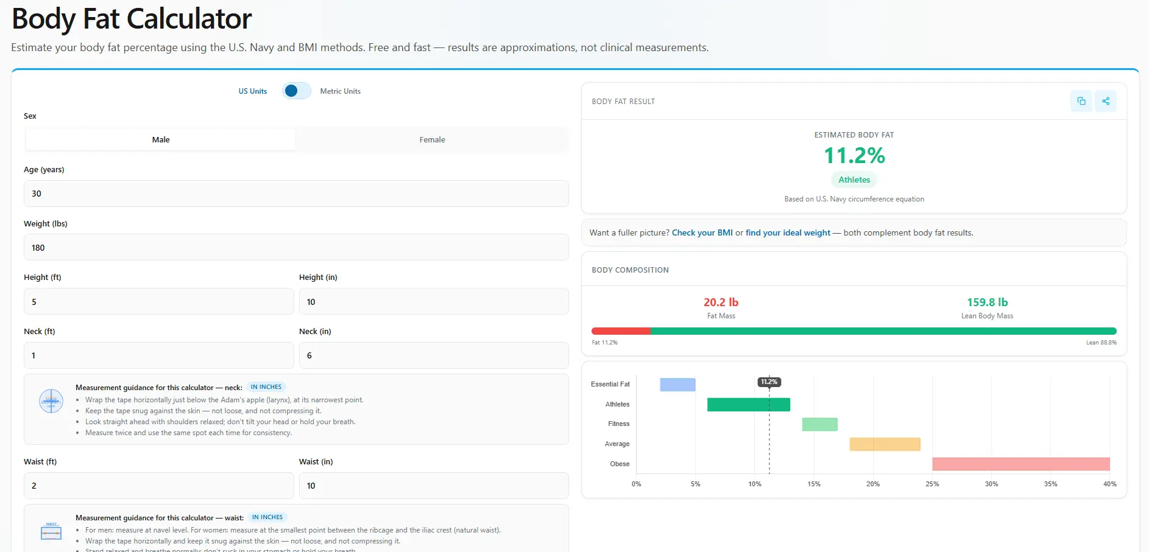Click the Waist (in) field
1149x552 pixels.
point(434,486)
